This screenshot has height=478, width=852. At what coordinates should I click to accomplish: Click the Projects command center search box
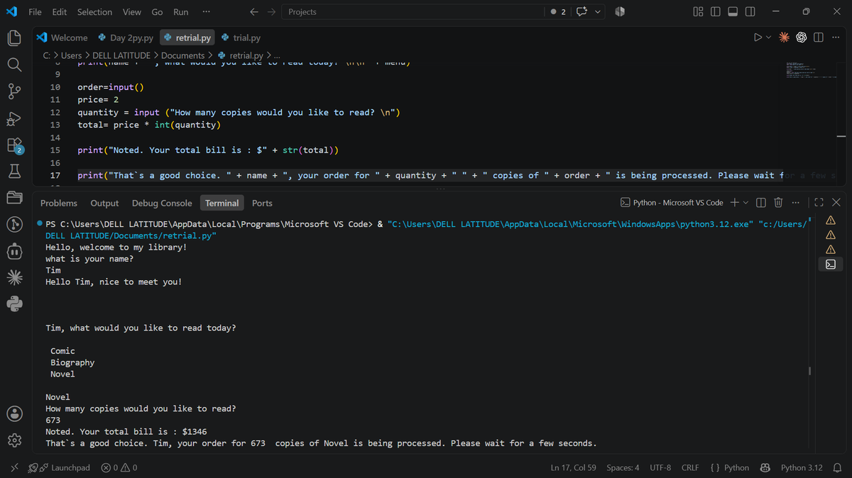(x=413, y=12)
